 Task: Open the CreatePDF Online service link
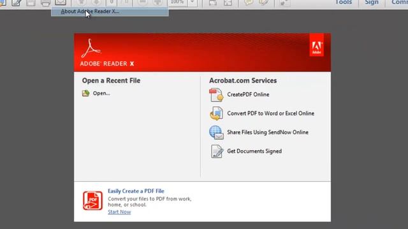pyautogui.click(x=248, y=95)
